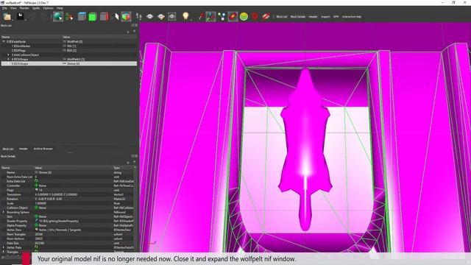Select the BSInvMarker row

pos(69,46)
